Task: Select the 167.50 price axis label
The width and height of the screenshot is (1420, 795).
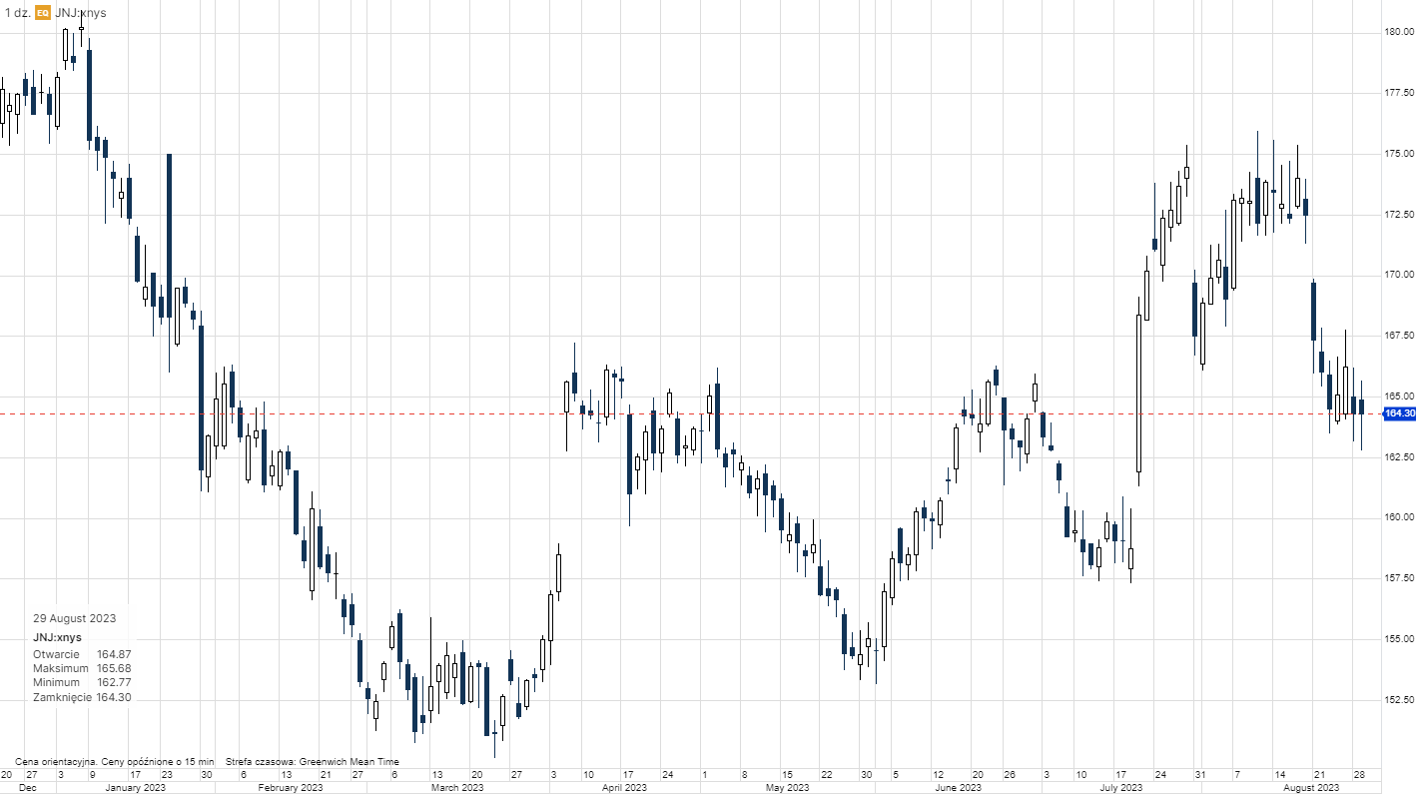Action: click(1397, 336)
